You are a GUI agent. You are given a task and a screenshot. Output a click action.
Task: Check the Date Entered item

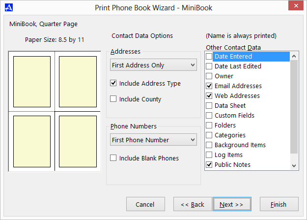209,57
